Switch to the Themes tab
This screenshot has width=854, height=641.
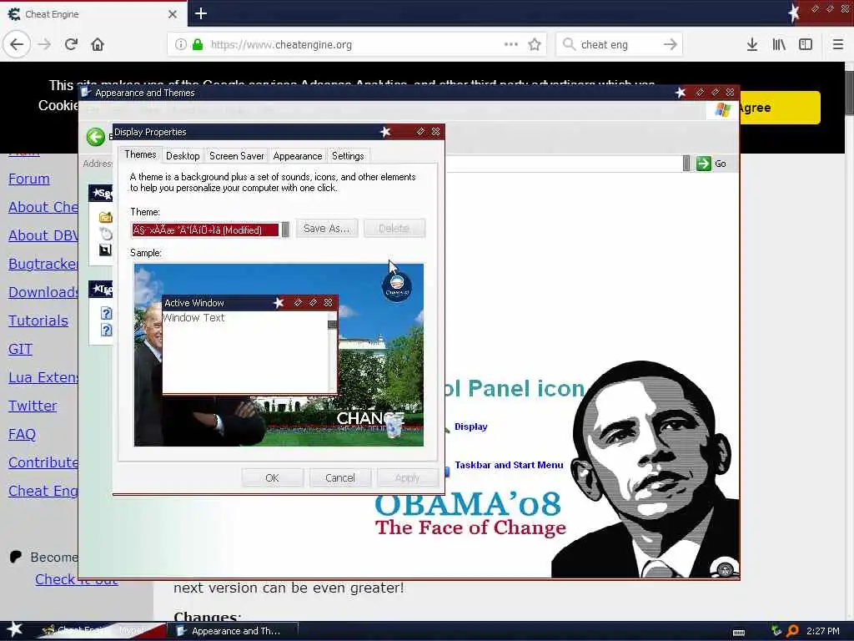[x=140, y=154]
